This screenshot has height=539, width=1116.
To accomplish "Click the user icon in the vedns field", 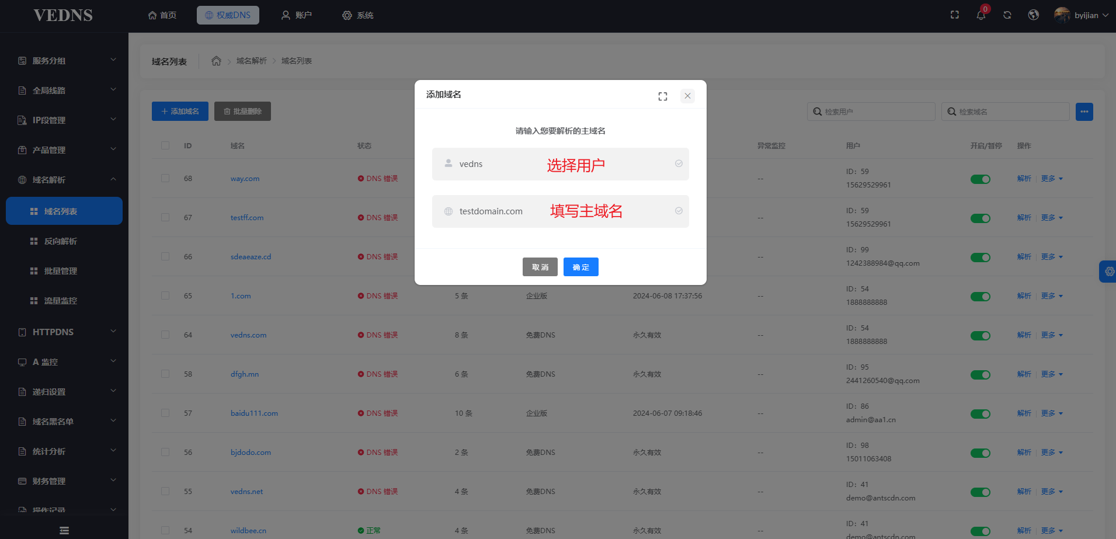I will (x=449, y=164).
